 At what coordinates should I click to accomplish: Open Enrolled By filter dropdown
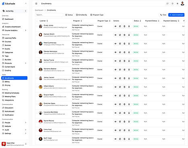coord(82,15)
